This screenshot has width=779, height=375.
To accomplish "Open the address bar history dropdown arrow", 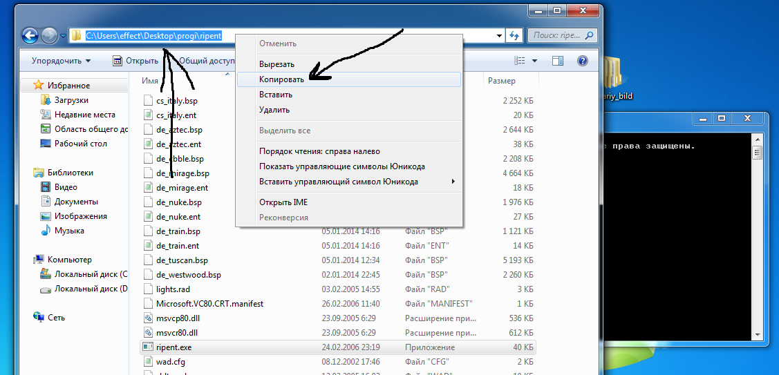I will (499, 36).
